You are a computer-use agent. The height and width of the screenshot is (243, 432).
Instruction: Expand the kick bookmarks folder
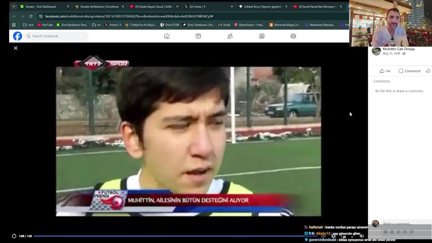28,25
